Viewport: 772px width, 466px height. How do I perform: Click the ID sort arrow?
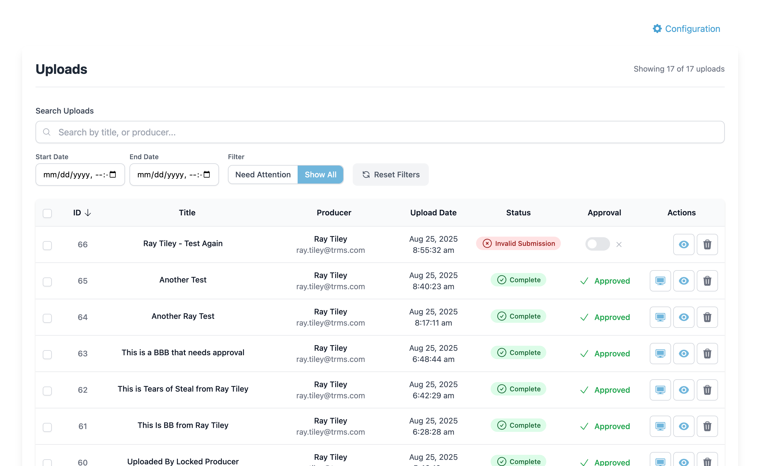coord(88,213)
